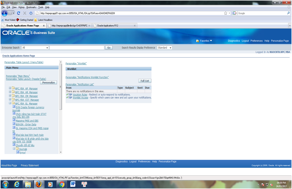
Task: Open Microsoft Word from the taskbar
Action: (73, 184)
